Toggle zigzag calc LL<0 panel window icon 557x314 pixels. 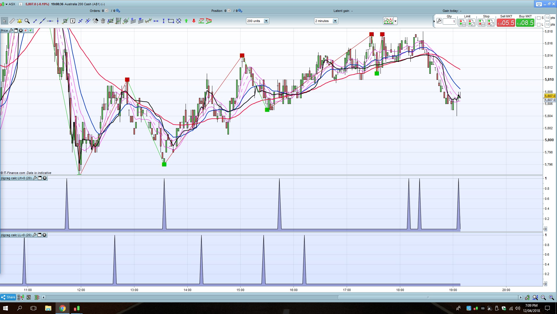(x=40, y=235)
